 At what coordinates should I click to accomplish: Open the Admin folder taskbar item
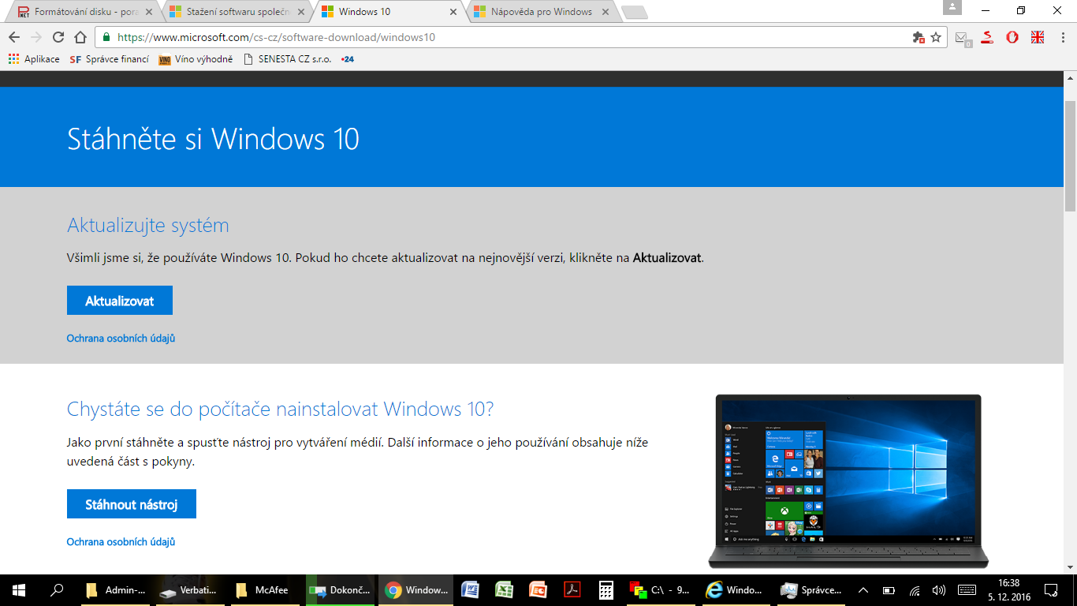(x=116, y=589)
